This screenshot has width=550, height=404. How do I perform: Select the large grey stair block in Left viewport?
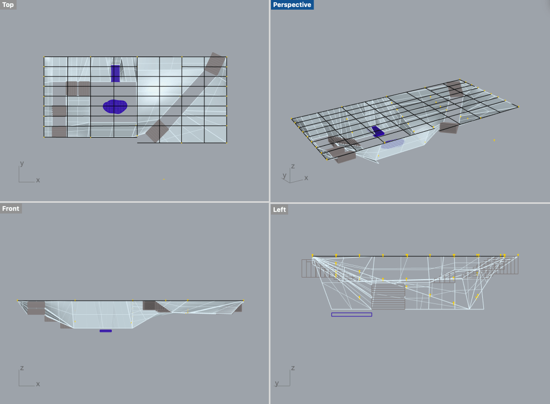pos(388,297)
